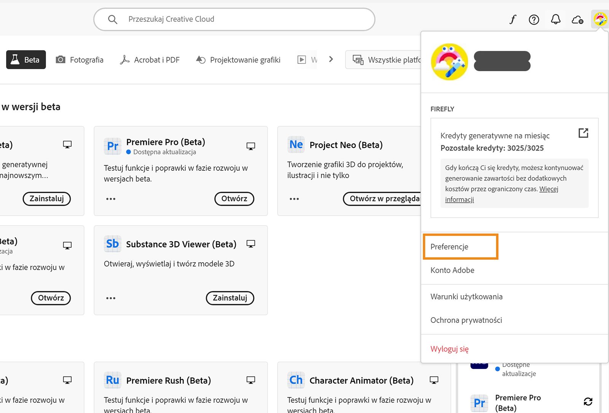Click the Premiere Pro (Beta) Pr app icon

click(x=113, y=146)
